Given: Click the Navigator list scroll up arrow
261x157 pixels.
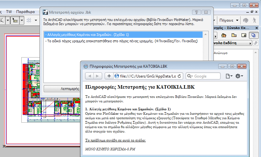Looking at the screenshot, I should point(256,52).
